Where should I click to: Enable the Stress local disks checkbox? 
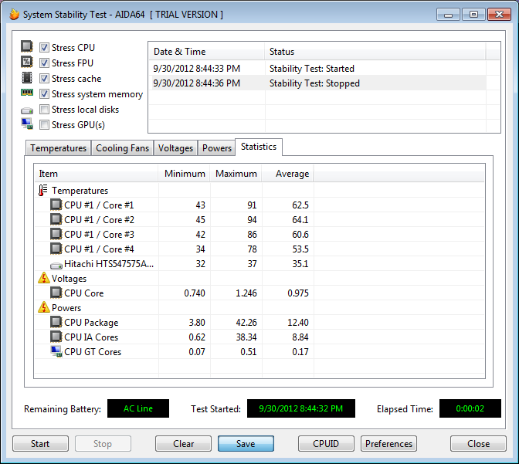tap(44, 109)
